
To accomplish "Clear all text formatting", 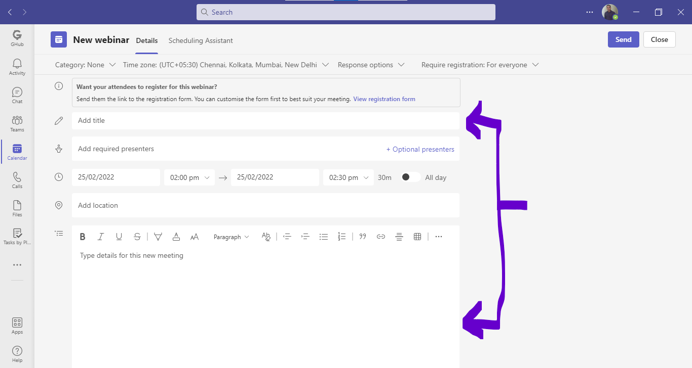I will pos(266,237).
